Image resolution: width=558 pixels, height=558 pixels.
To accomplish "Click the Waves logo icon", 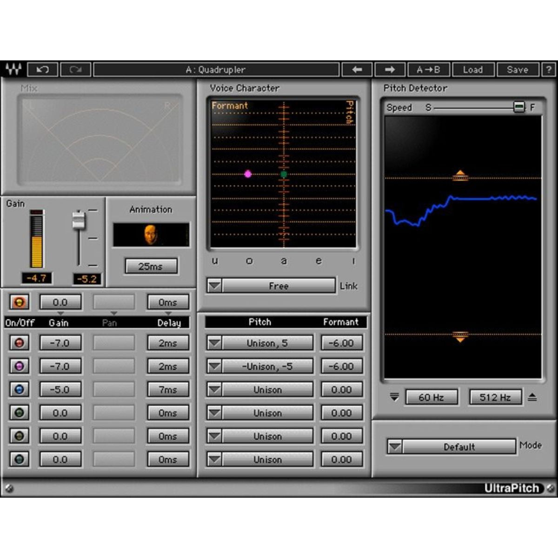I will tap(14, 70).
